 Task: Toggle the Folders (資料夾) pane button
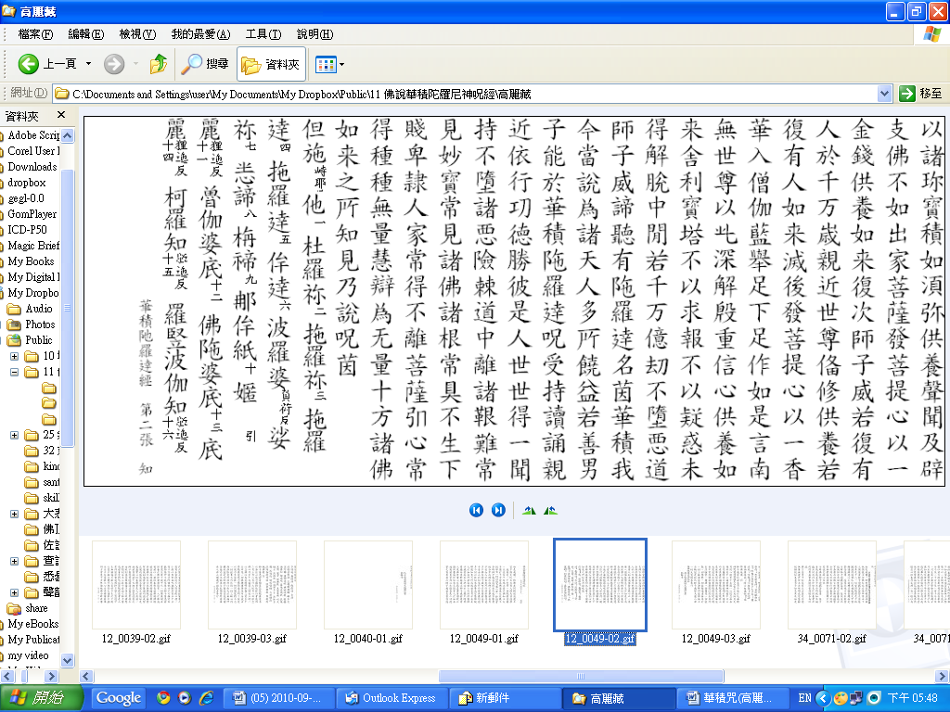[271, 64]
